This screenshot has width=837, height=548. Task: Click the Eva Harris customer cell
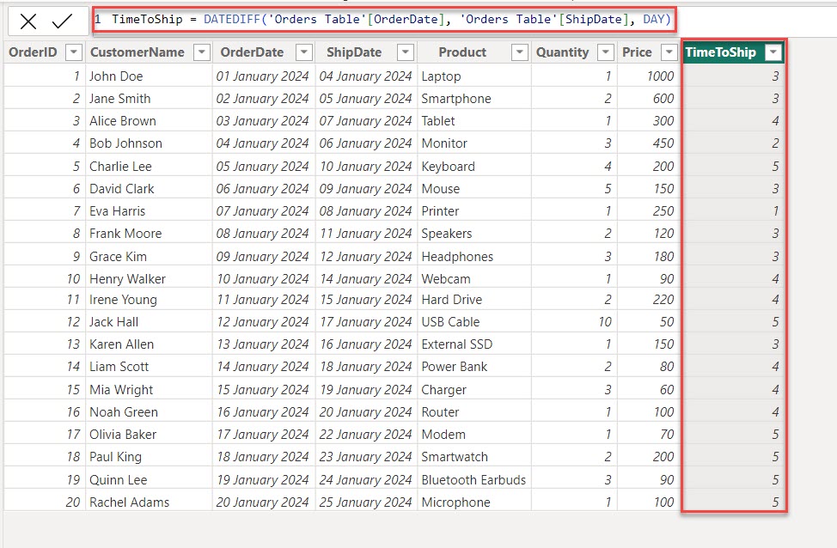tap(149, 211)
